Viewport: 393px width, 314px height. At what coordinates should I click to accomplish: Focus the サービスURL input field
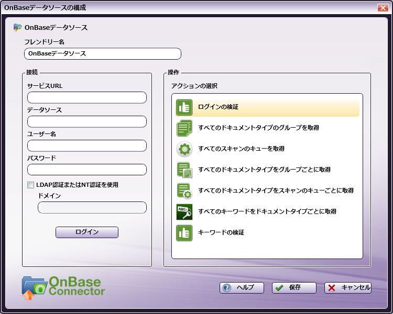click(x=87, y=98)
